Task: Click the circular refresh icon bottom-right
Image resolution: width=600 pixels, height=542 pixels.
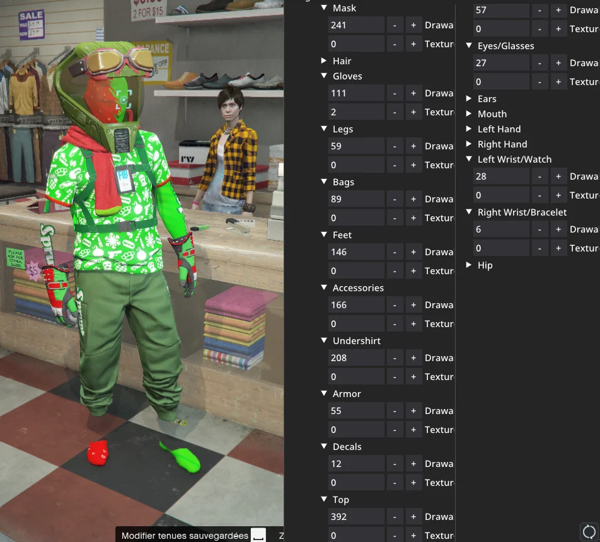Action: 589,531
